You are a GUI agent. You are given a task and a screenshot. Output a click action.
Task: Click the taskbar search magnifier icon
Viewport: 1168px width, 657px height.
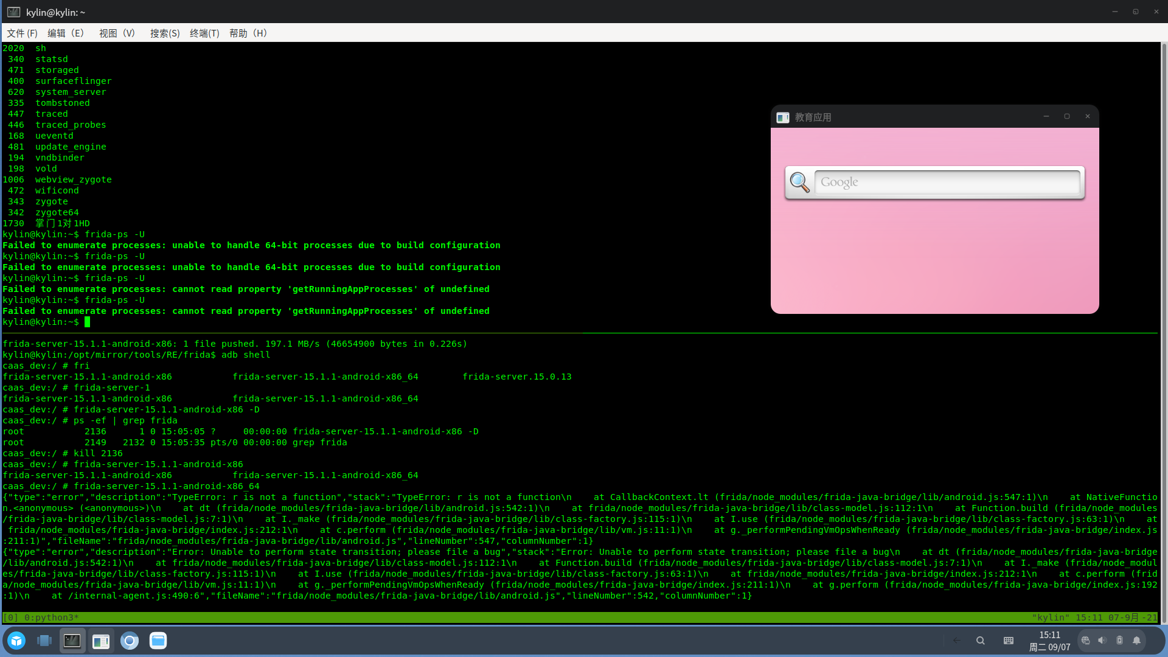(x=980, y=641)
